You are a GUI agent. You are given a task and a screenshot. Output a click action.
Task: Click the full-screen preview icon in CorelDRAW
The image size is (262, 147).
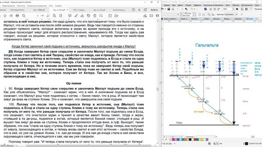[x=237, y=9]
